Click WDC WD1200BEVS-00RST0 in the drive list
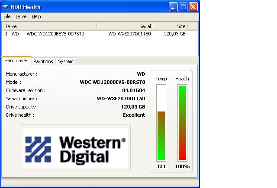 click(55, 34)
